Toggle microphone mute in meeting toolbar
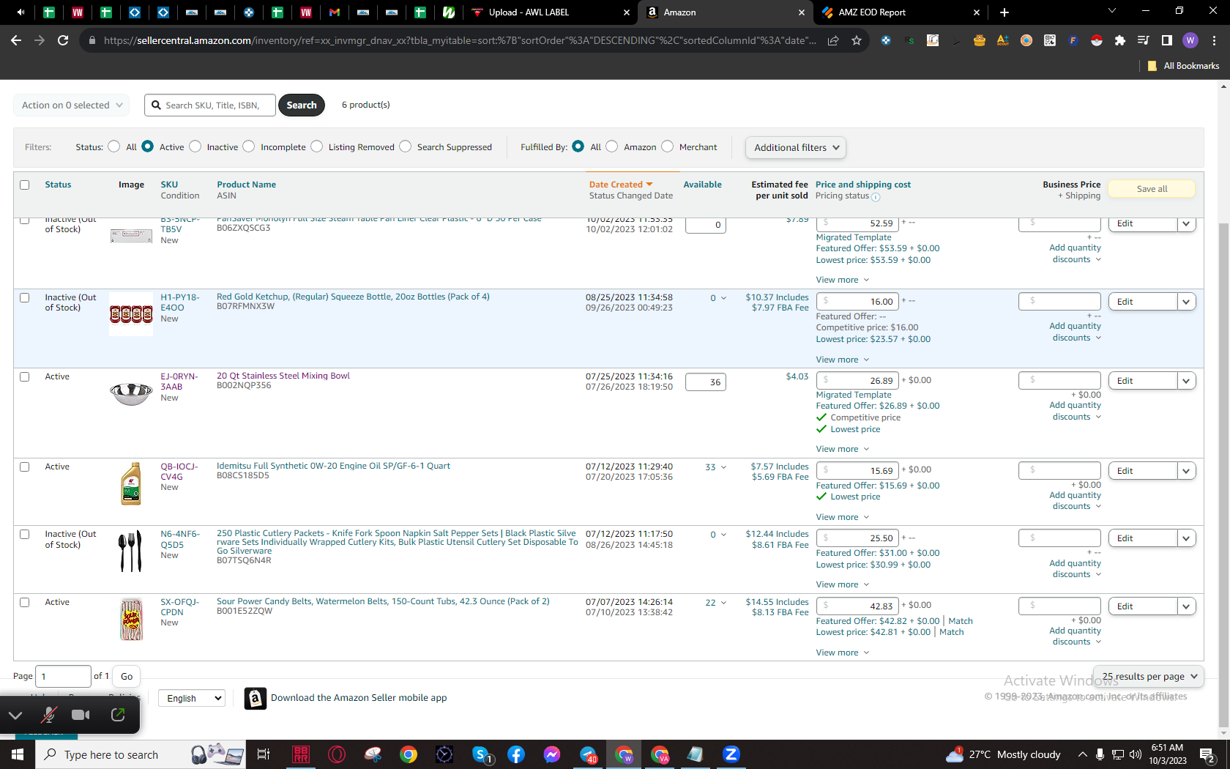The width and height of the screenshot is (1230, 769). point(49,715)
